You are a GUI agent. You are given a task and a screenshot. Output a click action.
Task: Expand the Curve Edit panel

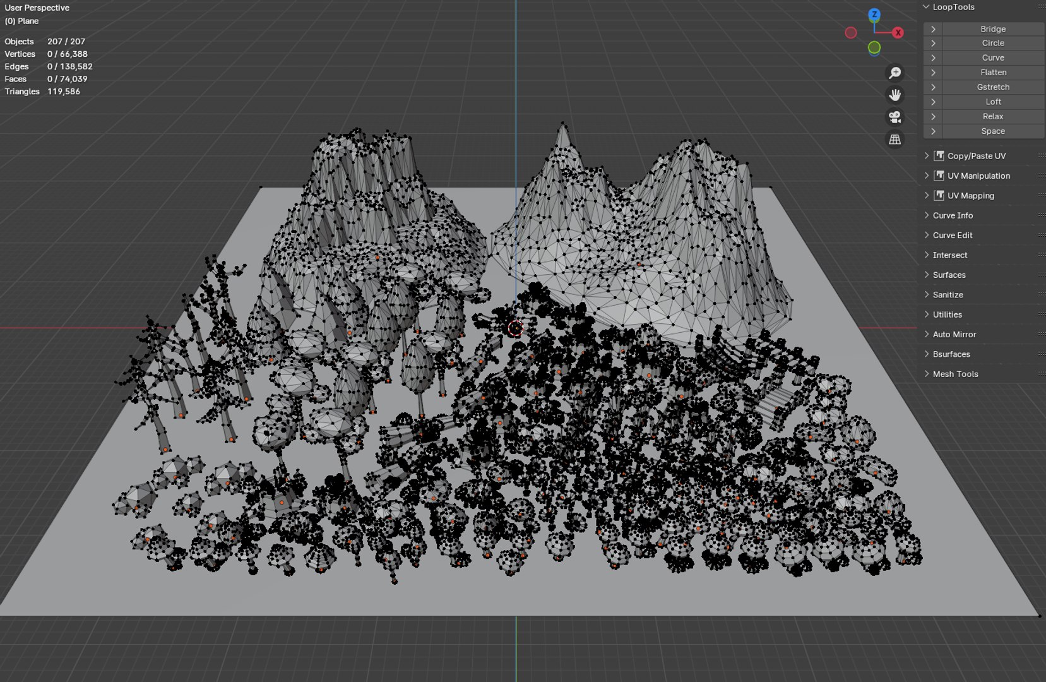coord(927,235)
